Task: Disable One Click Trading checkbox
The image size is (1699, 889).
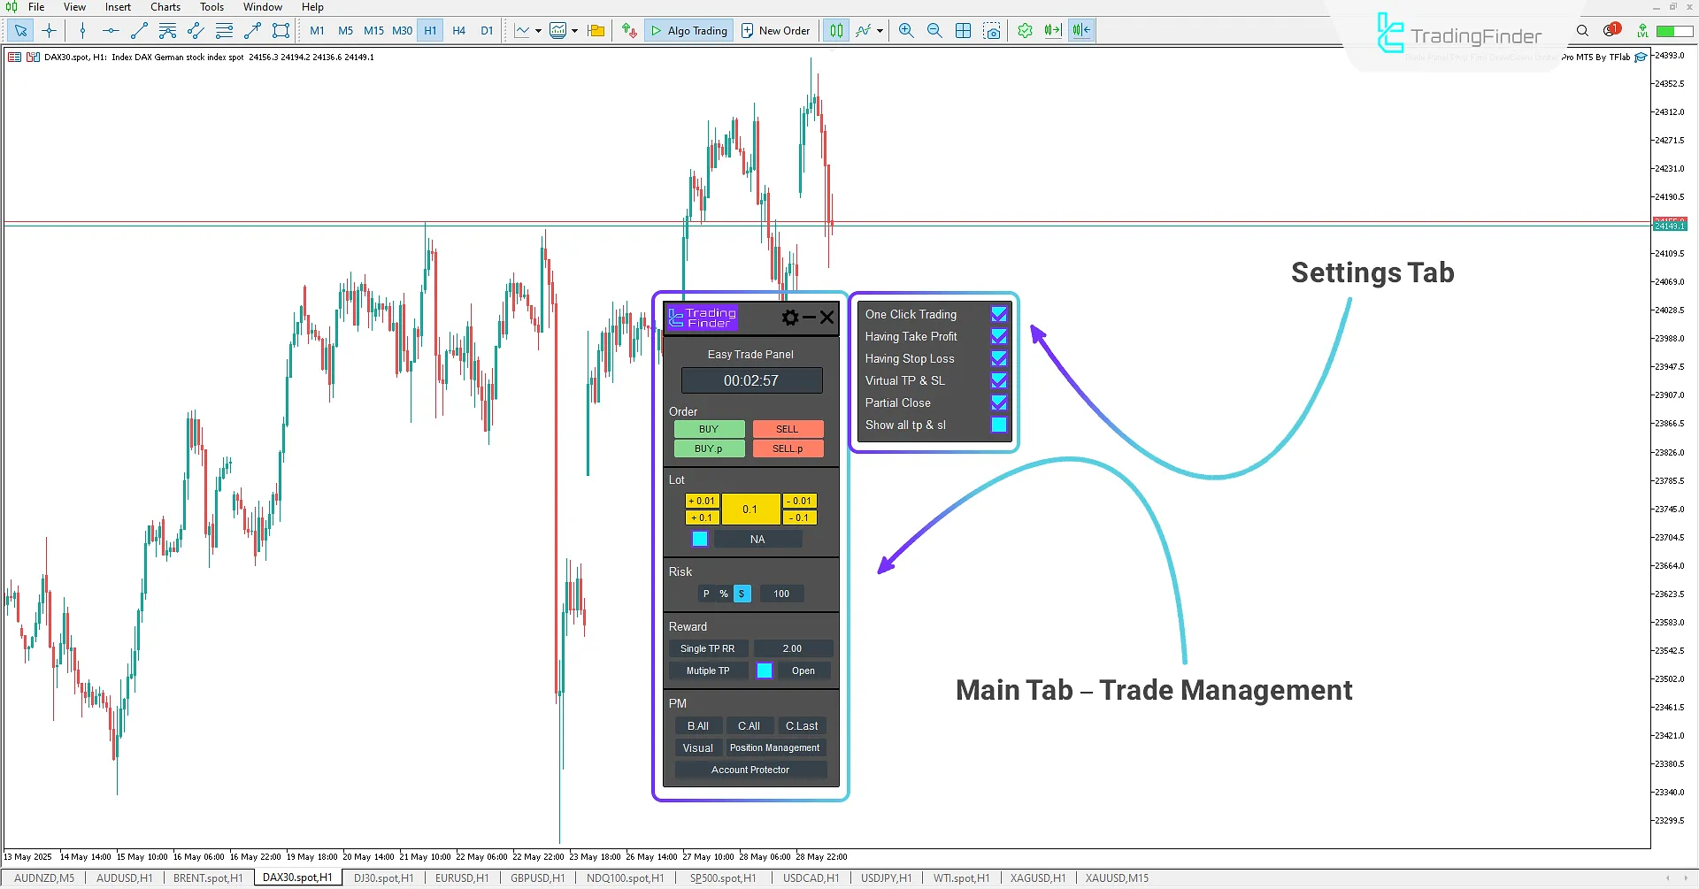Action: click(x=999, y=314)
